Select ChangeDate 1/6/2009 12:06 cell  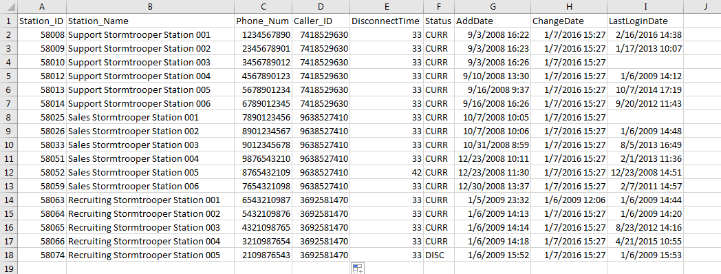pyautogui.click(x=569, y=200)
